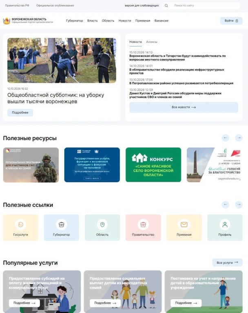The image size is (248, 313).
Task: Open Правительство РФ link
Action: tap(17, 6)
